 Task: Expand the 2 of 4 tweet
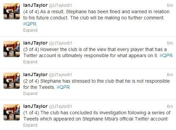[x=30, y=94]
